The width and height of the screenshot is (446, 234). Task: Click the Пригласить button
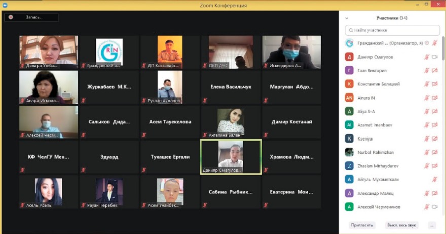pyautogui.click(x=361, y=225)
